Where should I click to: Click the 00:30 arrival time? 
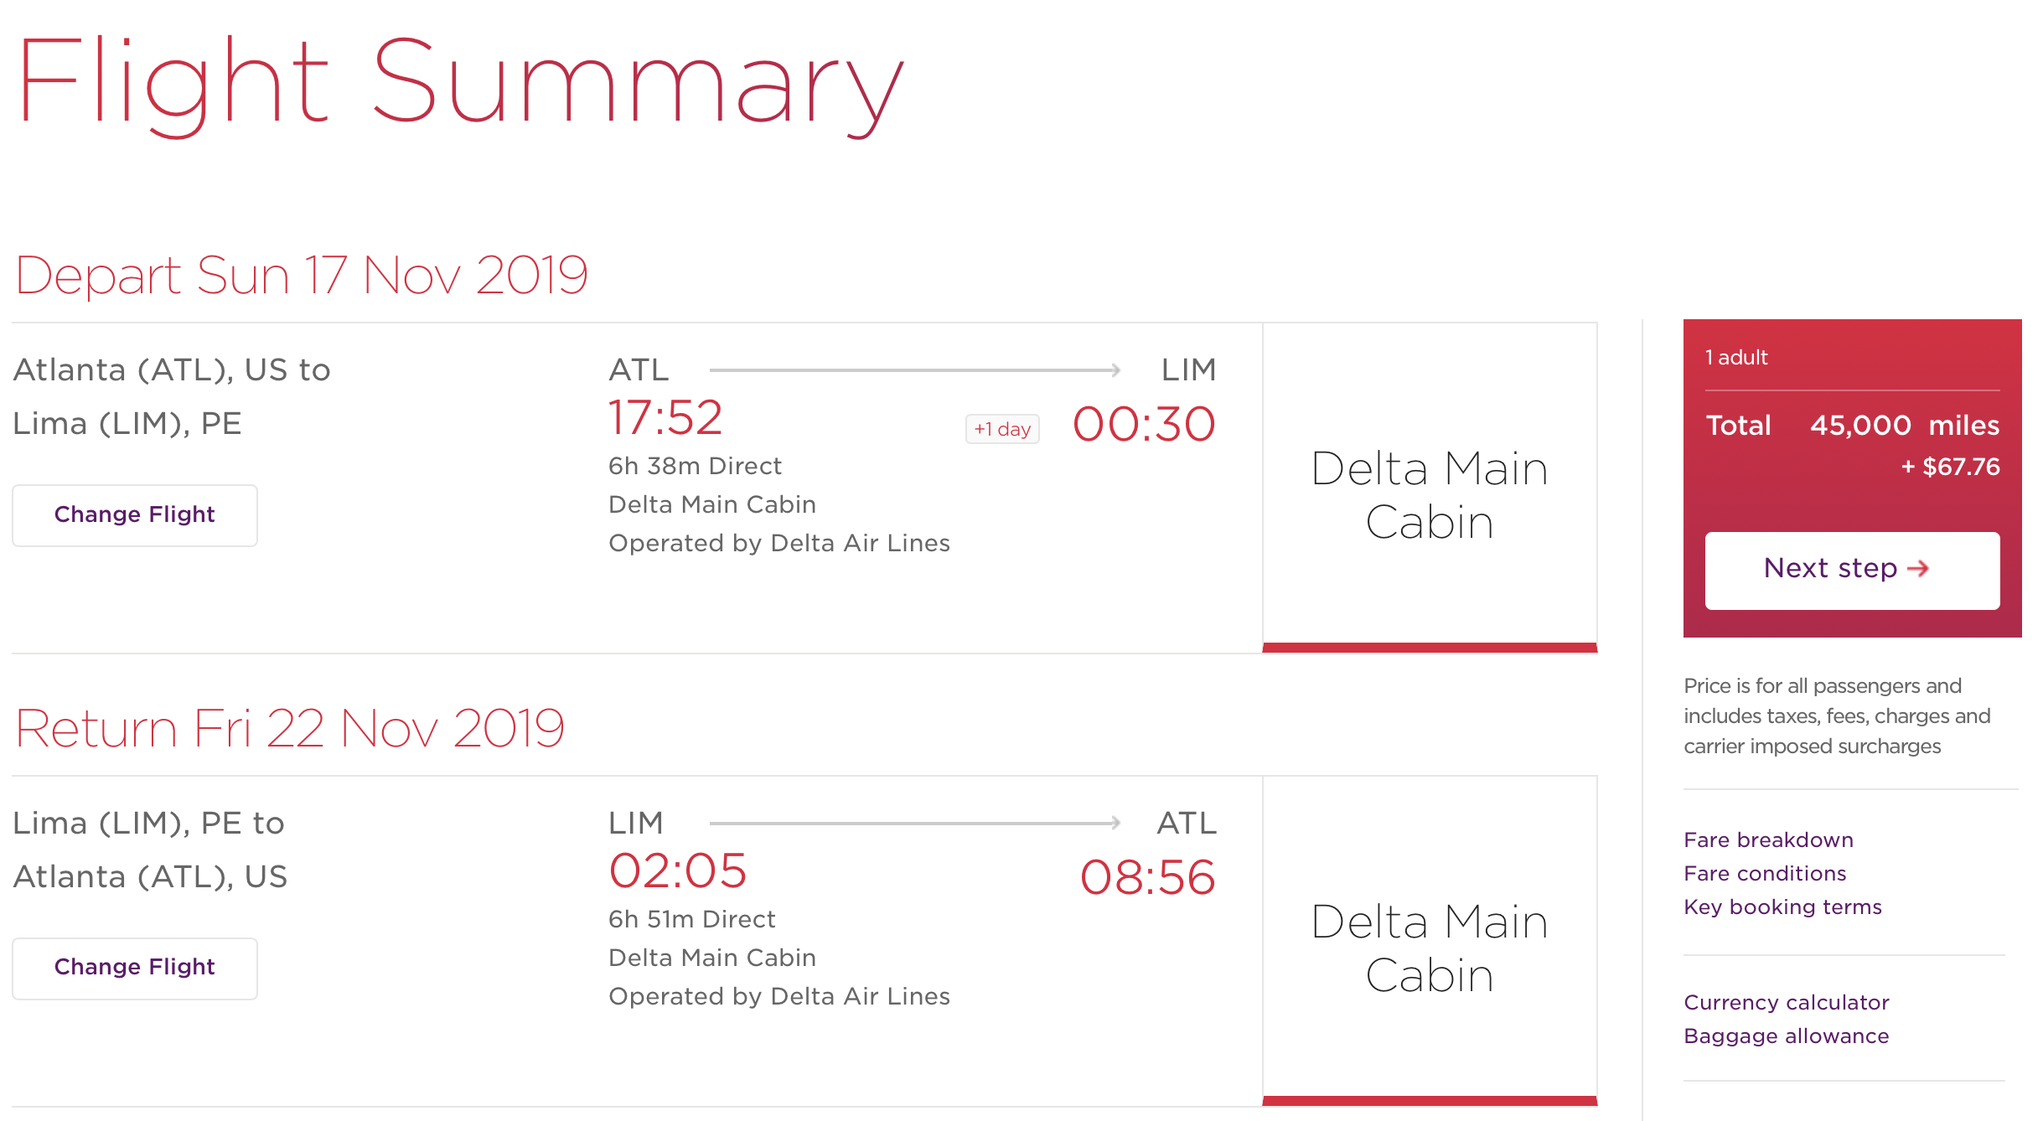point(1144,424)
